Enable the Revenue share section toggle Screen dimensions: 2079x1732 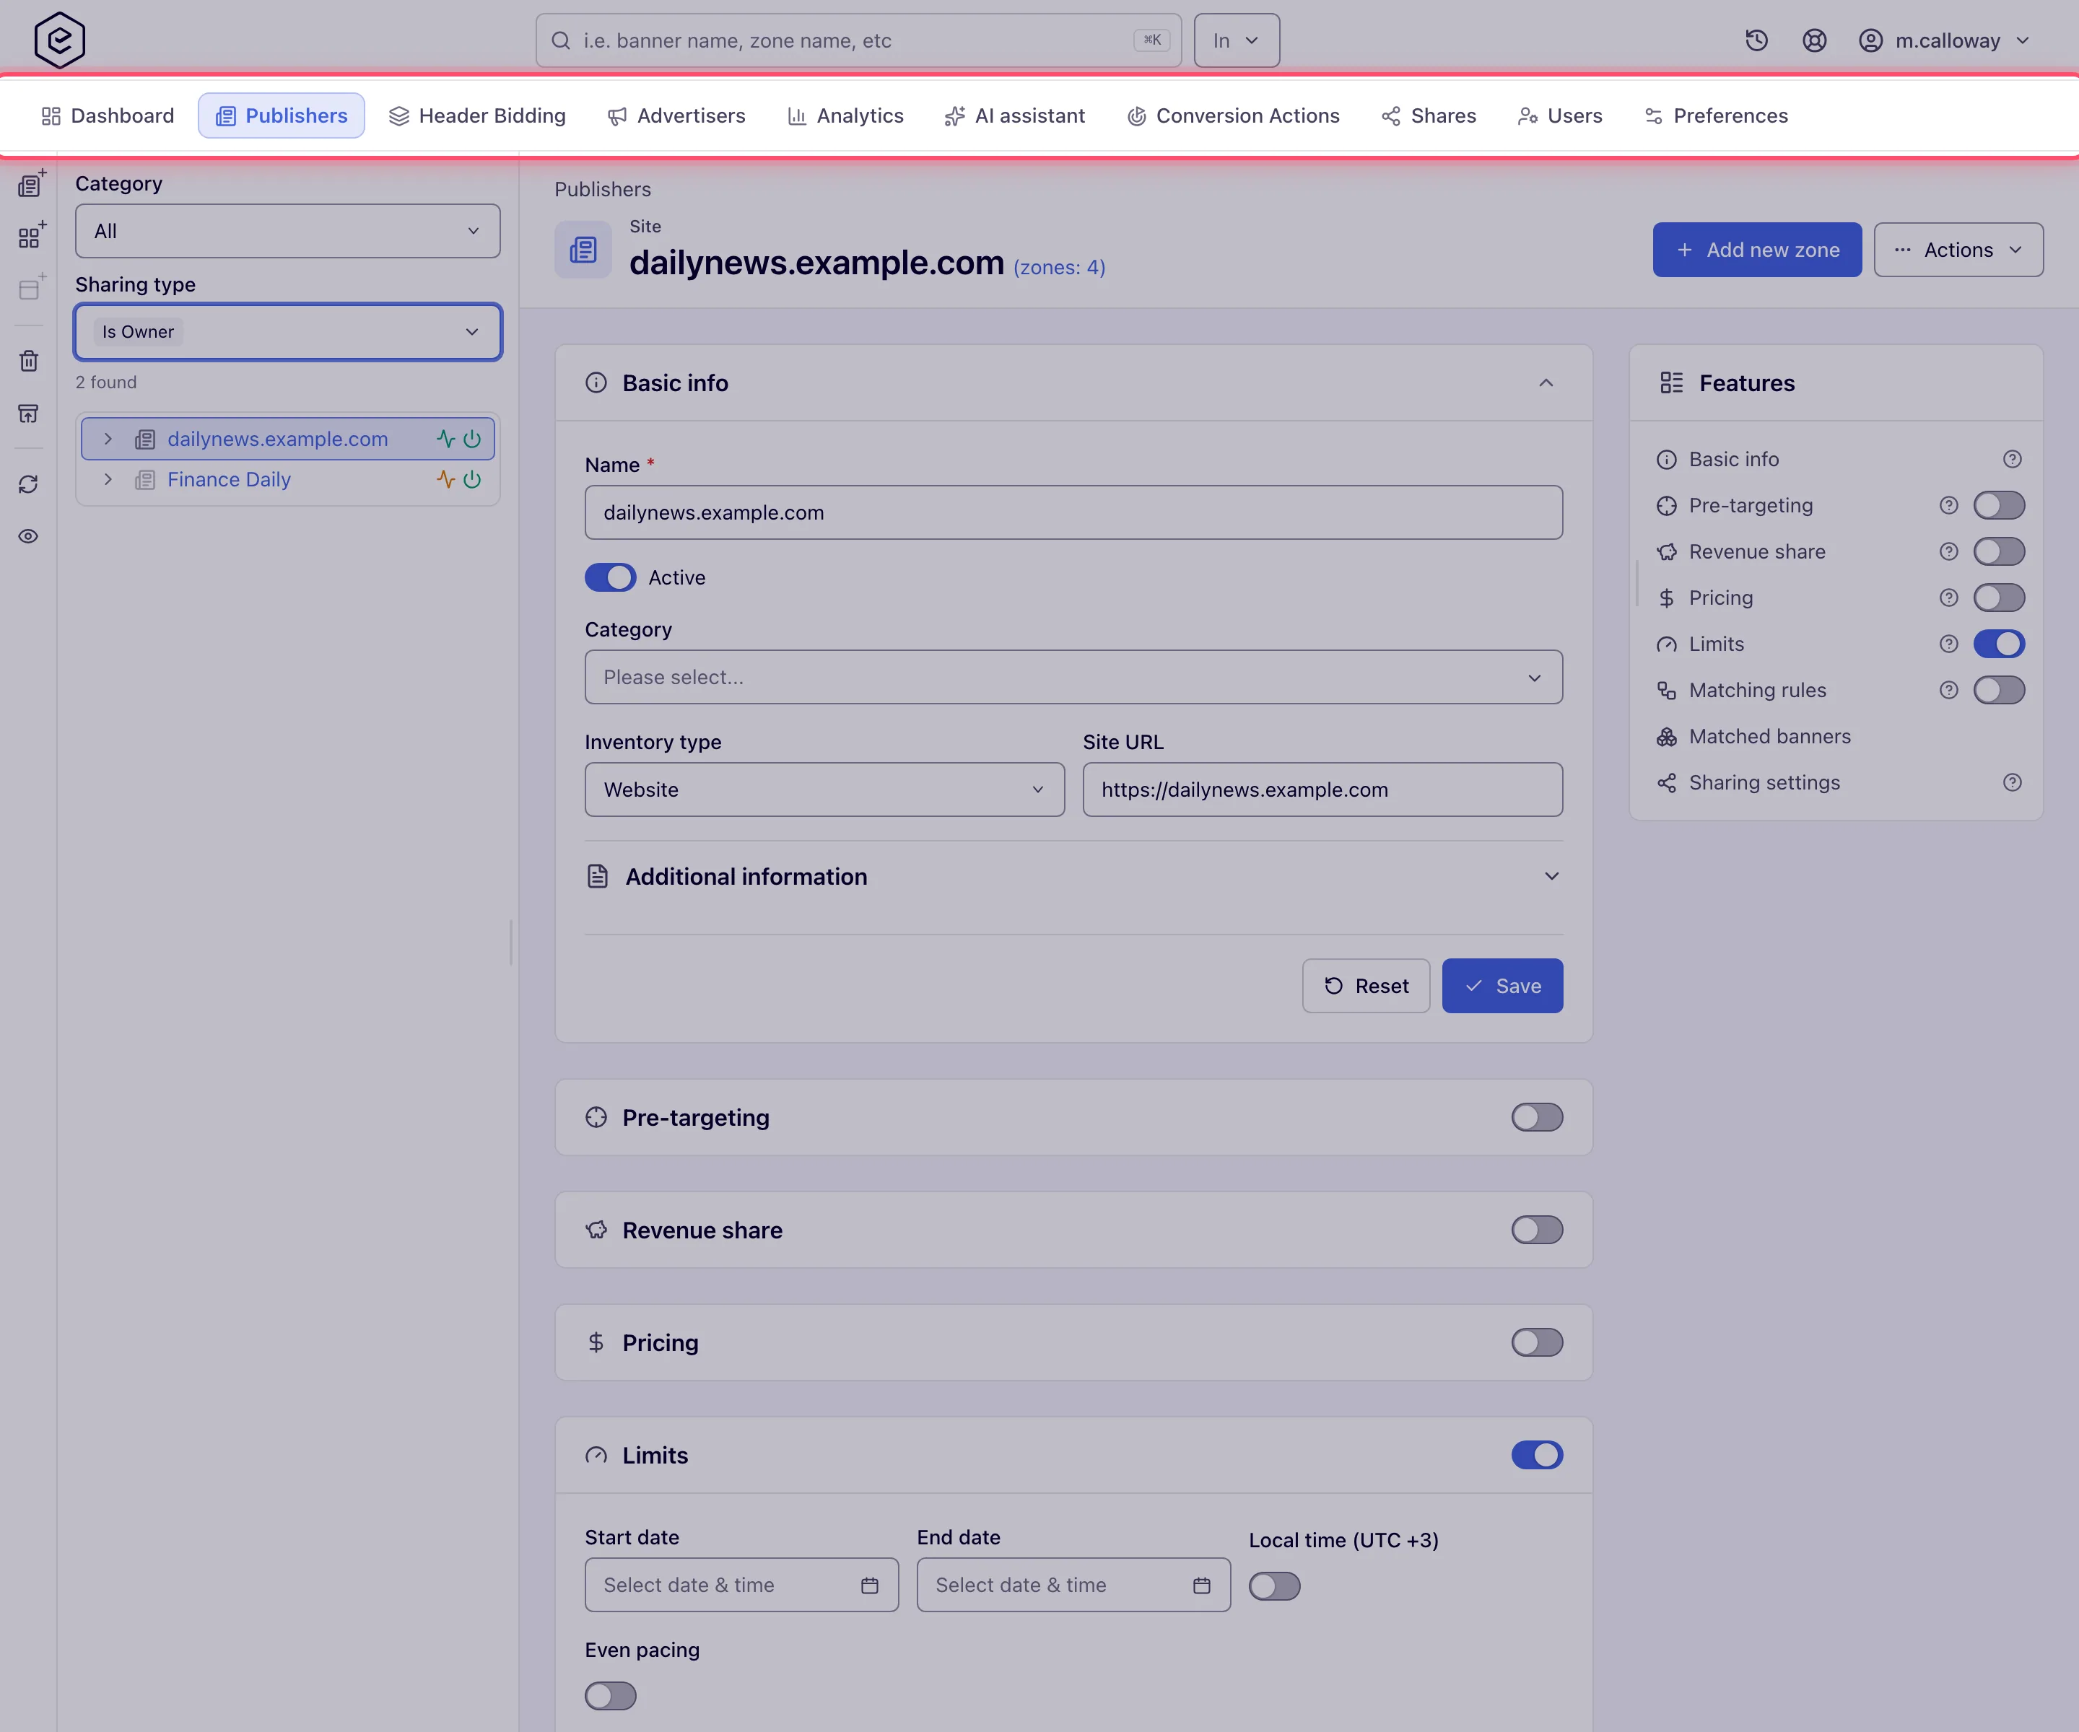point(1536,1230)
